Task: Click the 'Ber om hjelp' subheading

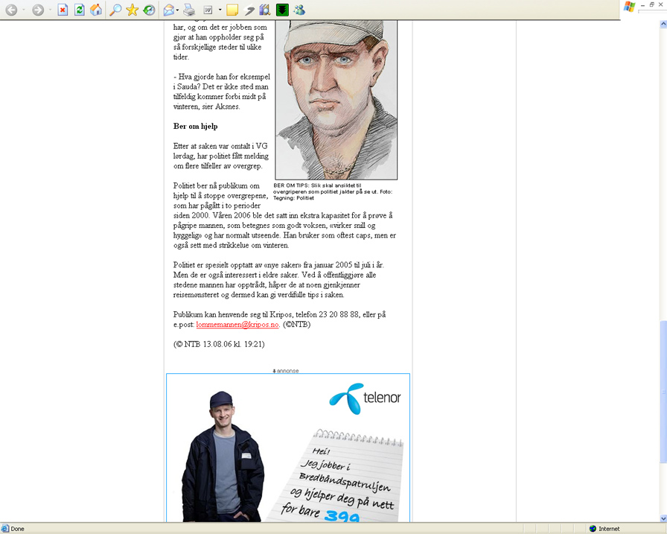Action: pyautogui.click(x=195, y=126)
